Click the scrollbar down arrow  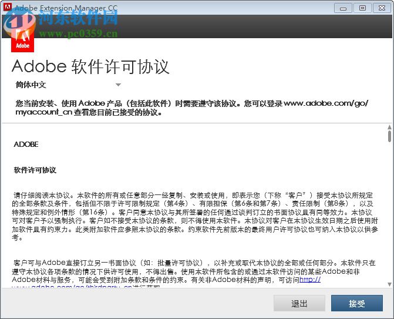tap(389, 284)
